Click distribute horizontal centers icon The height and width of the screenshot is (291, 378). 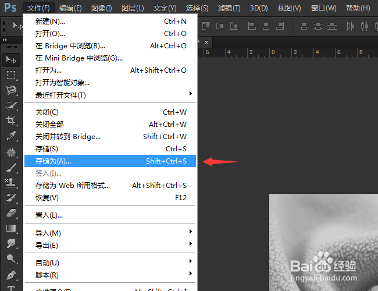coord(365,26)
